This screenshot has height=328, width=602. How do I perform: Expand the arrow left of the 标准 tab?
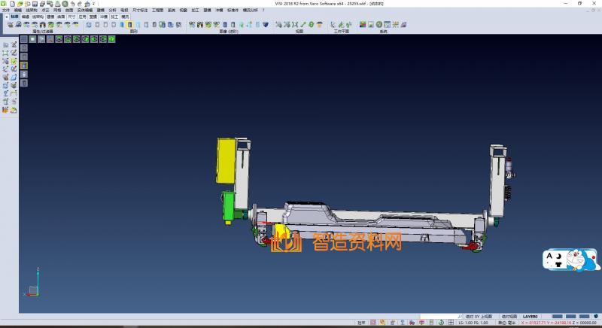click(6, 15)
